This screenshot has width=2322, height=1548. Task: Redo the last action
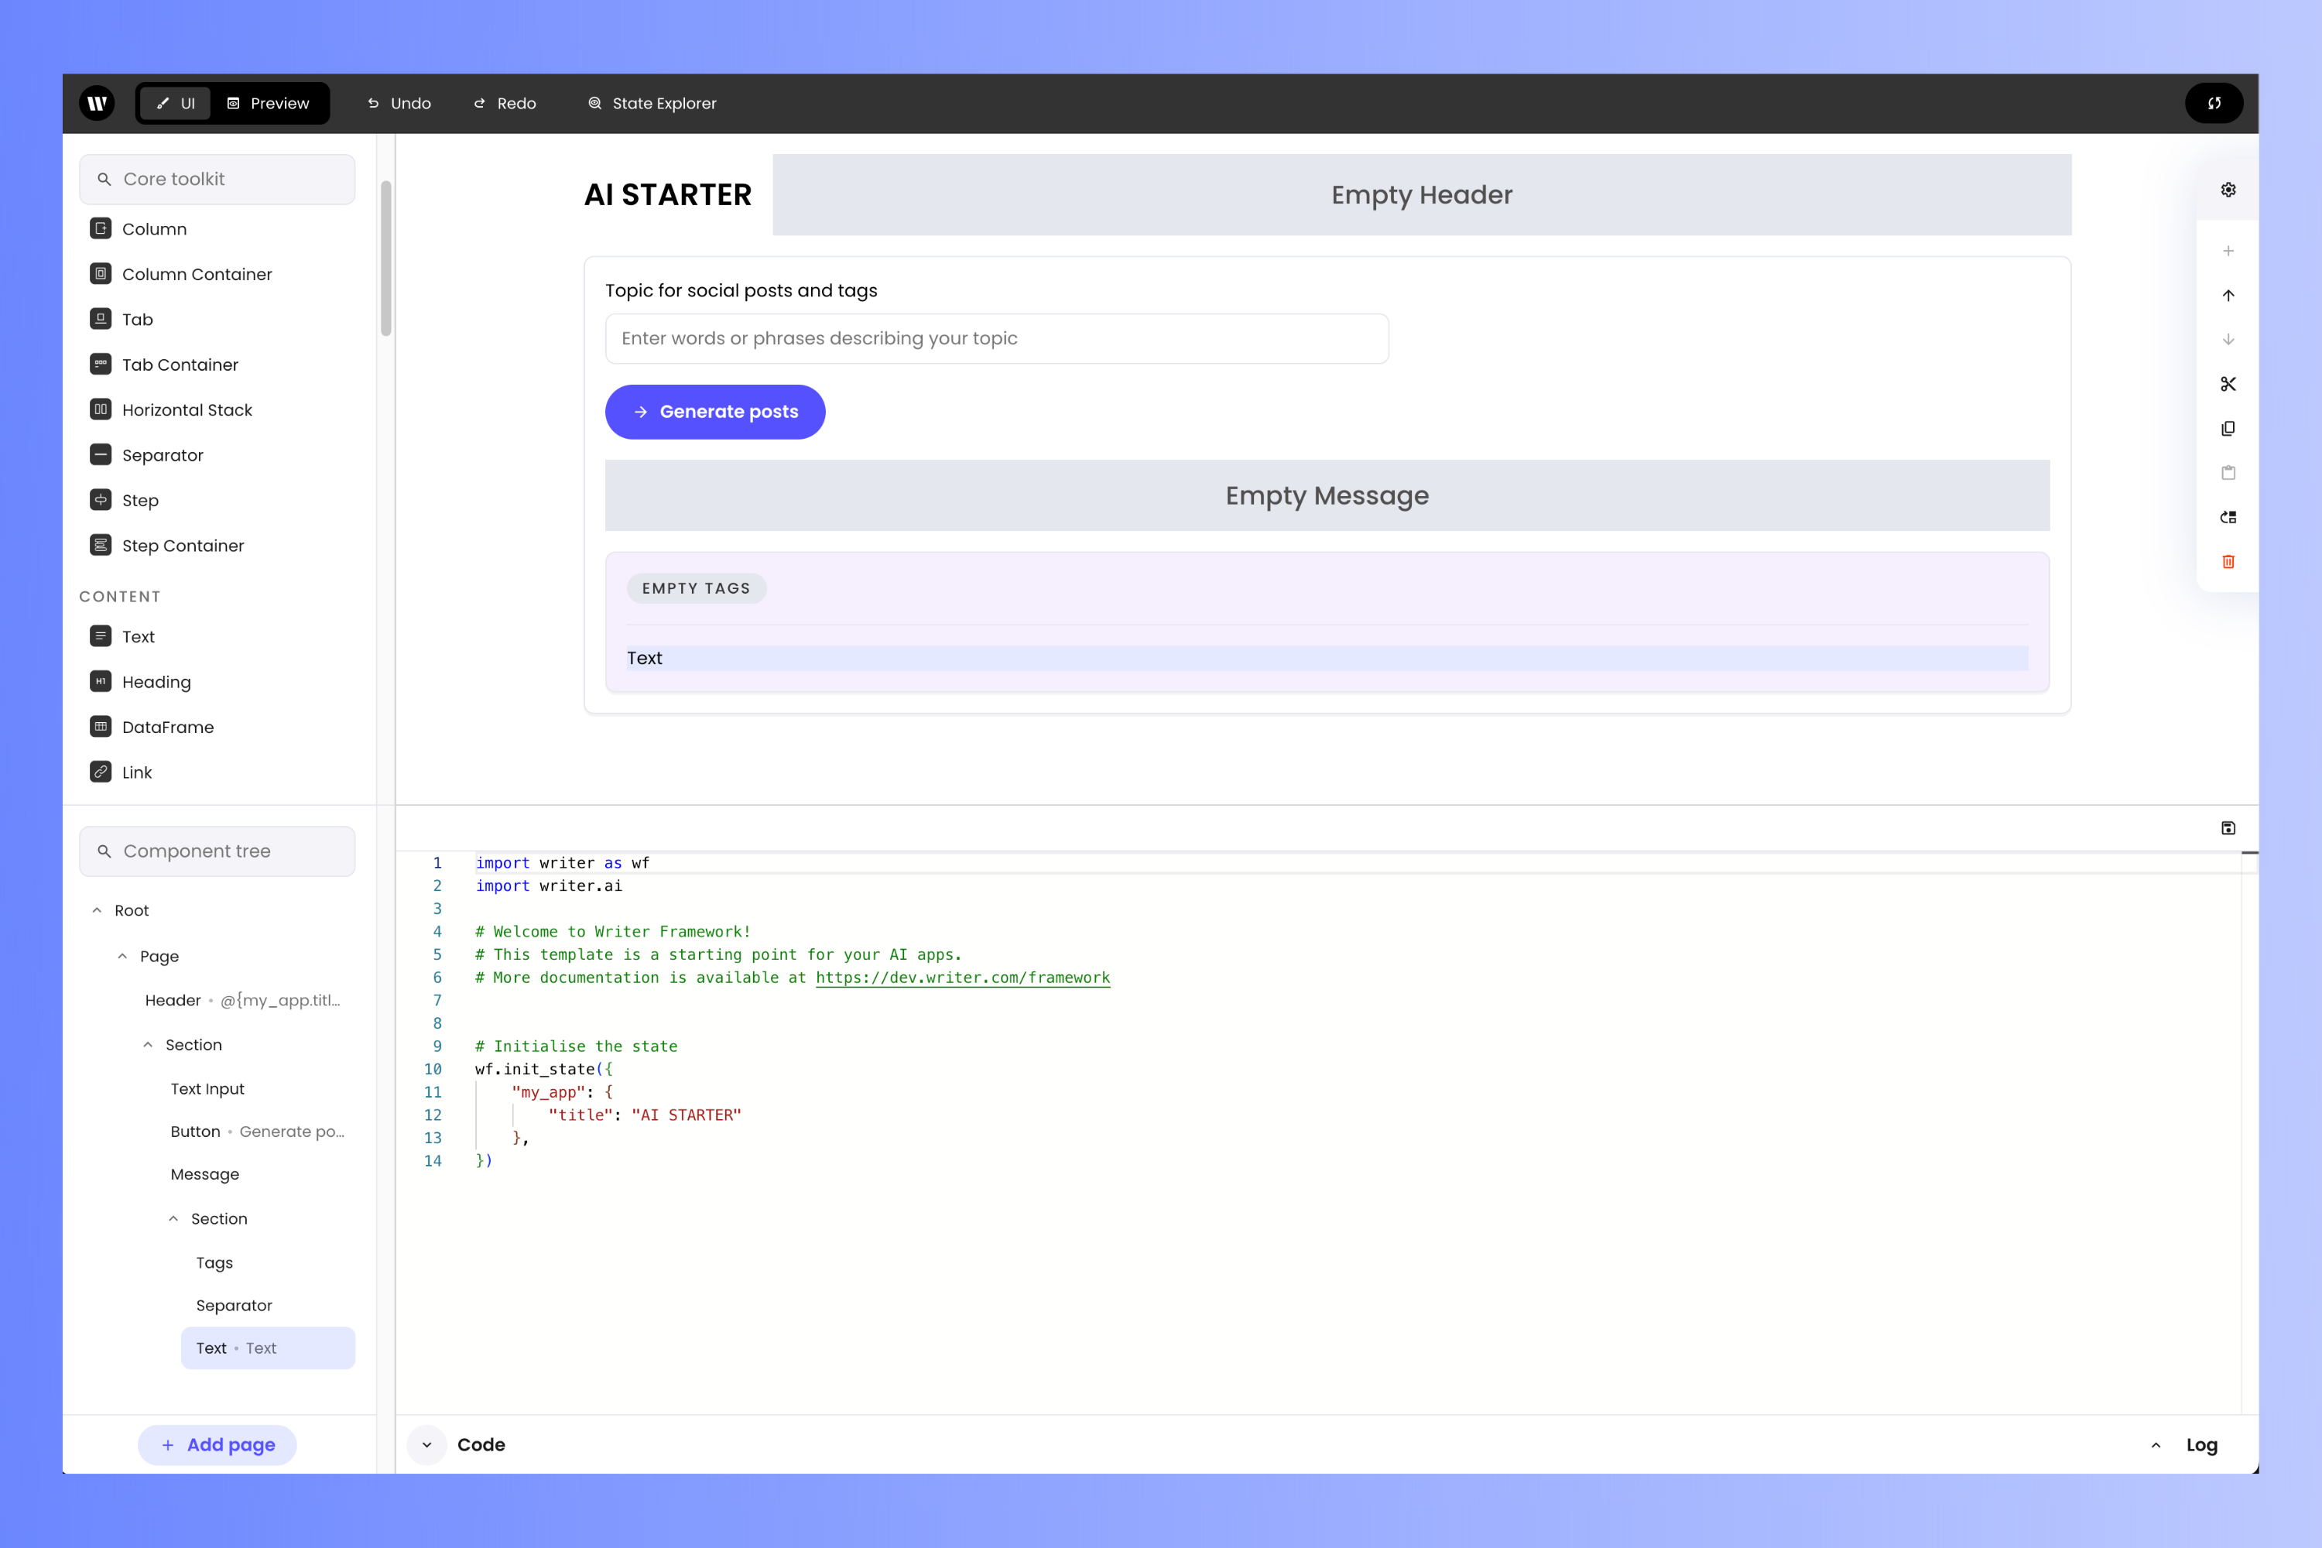point(505,103)
